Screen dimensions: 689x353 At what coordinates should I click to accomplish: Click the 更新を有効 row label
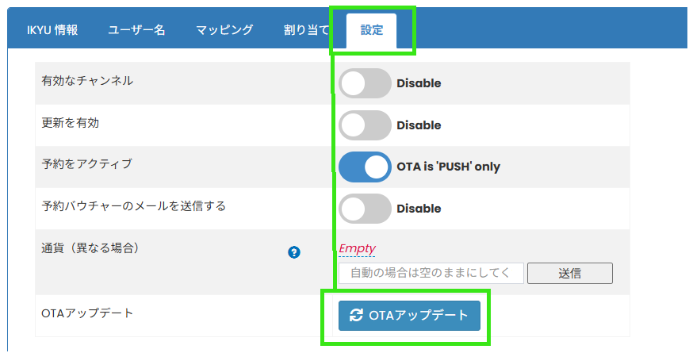point(71,123)
